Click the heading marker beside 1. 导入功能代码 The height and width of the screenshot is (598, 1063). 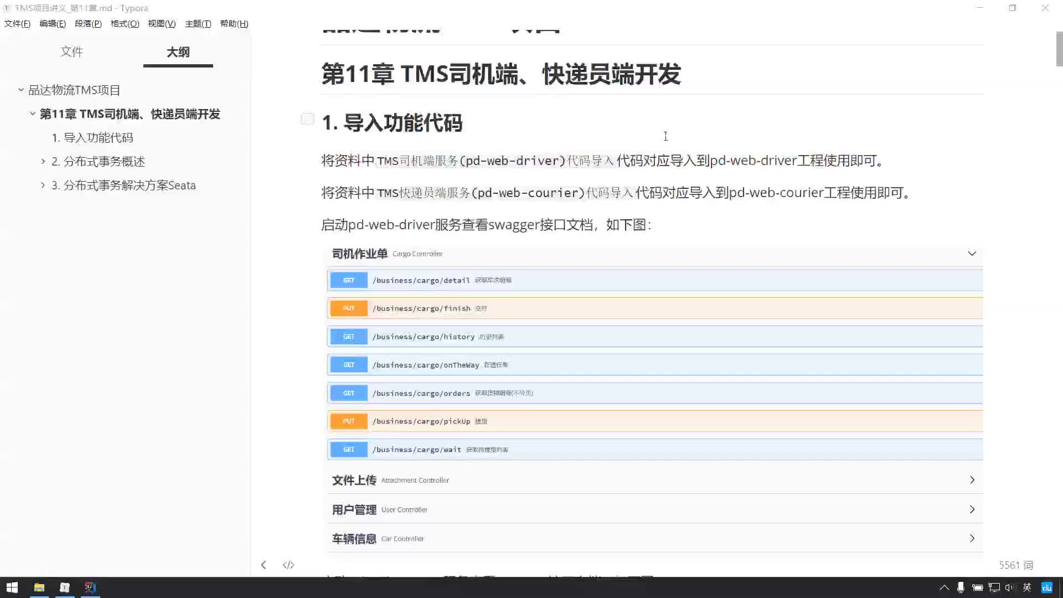(x=307, y=119)
